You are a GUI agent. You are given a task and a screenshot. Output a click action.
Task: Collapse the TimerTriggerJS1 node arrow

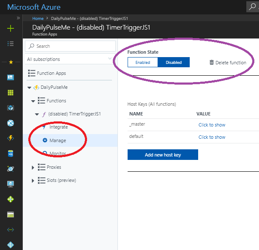pos(37,114)
